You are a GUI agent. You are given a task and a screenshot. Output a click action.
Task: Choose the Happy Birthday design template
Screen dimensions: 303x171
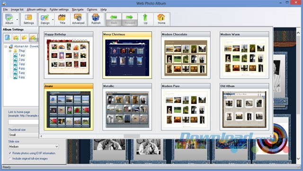point(69,55)
